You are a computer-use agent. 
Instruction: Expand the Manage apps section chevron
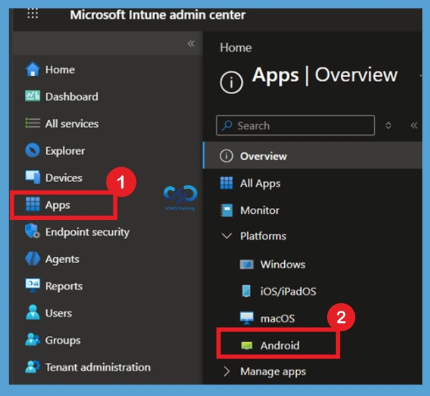click(226, 372)
